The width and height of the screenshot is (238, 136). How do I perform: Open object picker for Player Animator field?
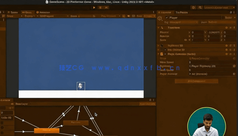coord(234,74)
